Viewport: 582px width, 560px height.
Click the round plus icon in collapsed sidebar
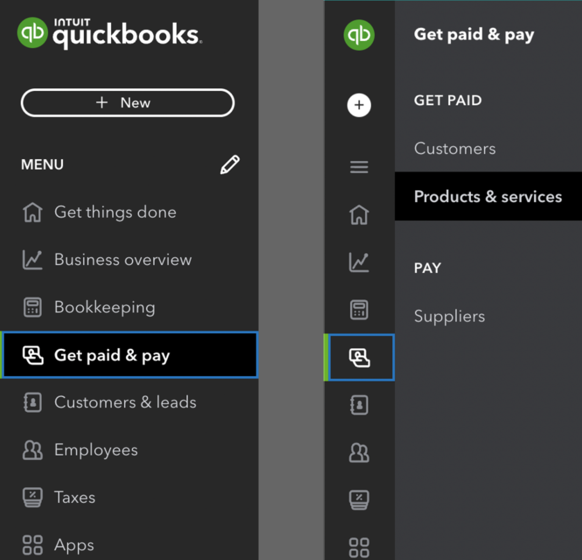click(359, 105)
